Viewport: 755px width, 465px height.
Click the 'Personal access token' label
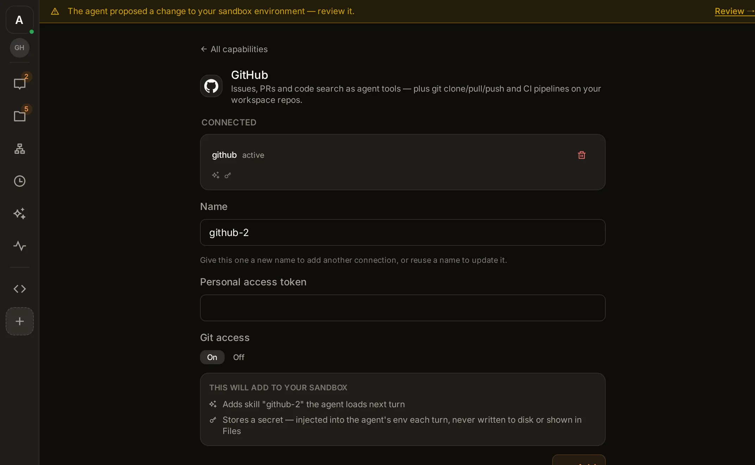click(253, 282)
